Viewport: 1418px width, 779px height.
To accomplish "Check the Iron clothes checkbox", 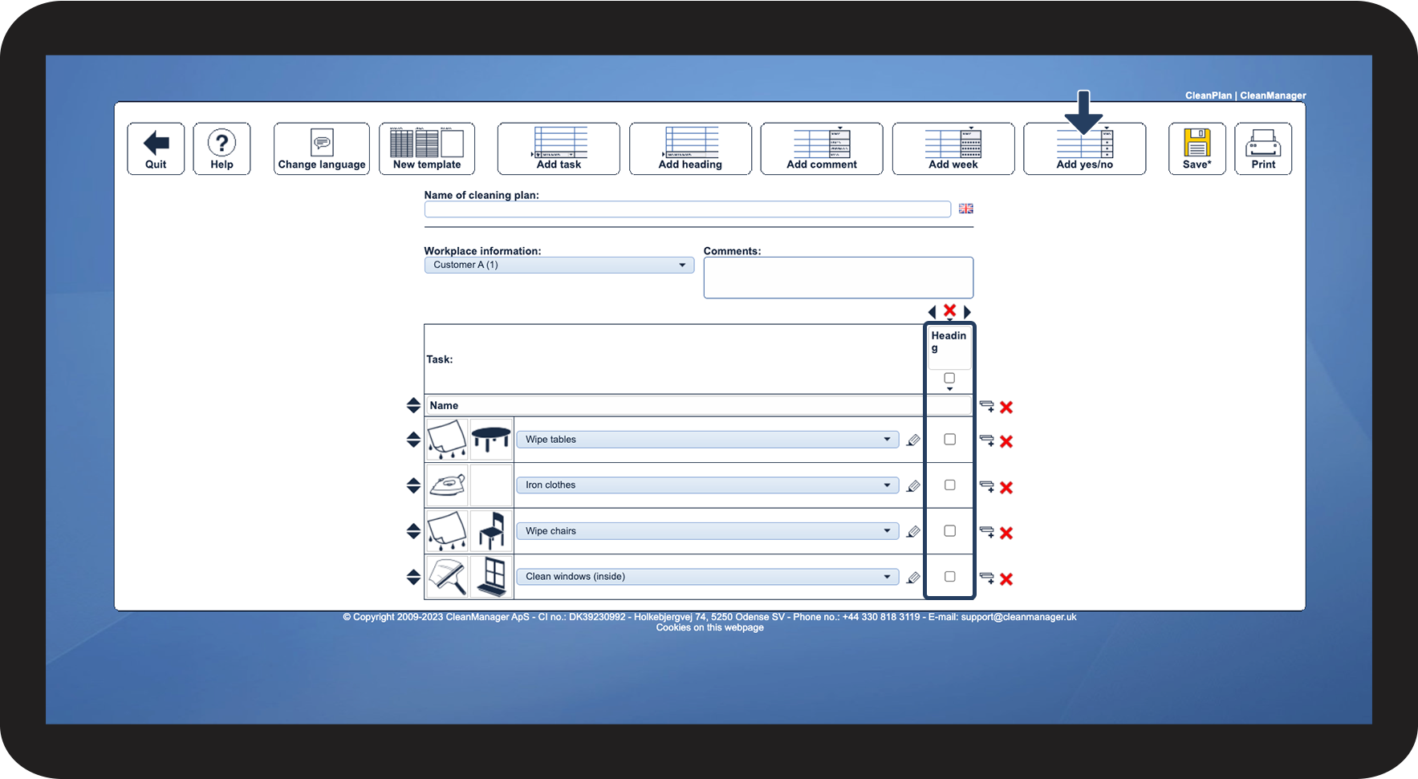I will click(950, 485).
